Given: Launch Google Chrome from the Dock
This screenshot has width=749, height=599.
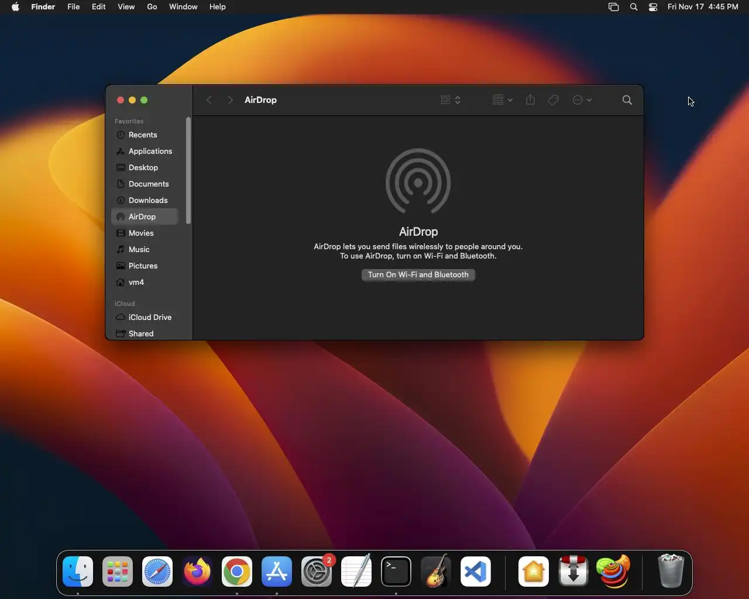Looking at the screenshot, I should (x=237, y=572).
